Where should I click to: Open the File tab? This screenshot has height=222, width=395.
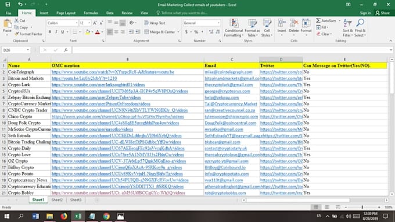pyautogui.click(x=8, y=13)
